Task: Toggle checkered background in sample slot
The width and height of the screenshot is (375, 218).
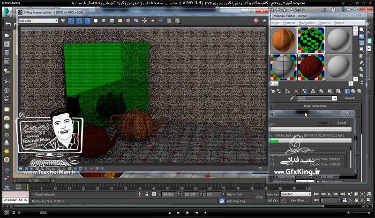Action: [361, 43]
